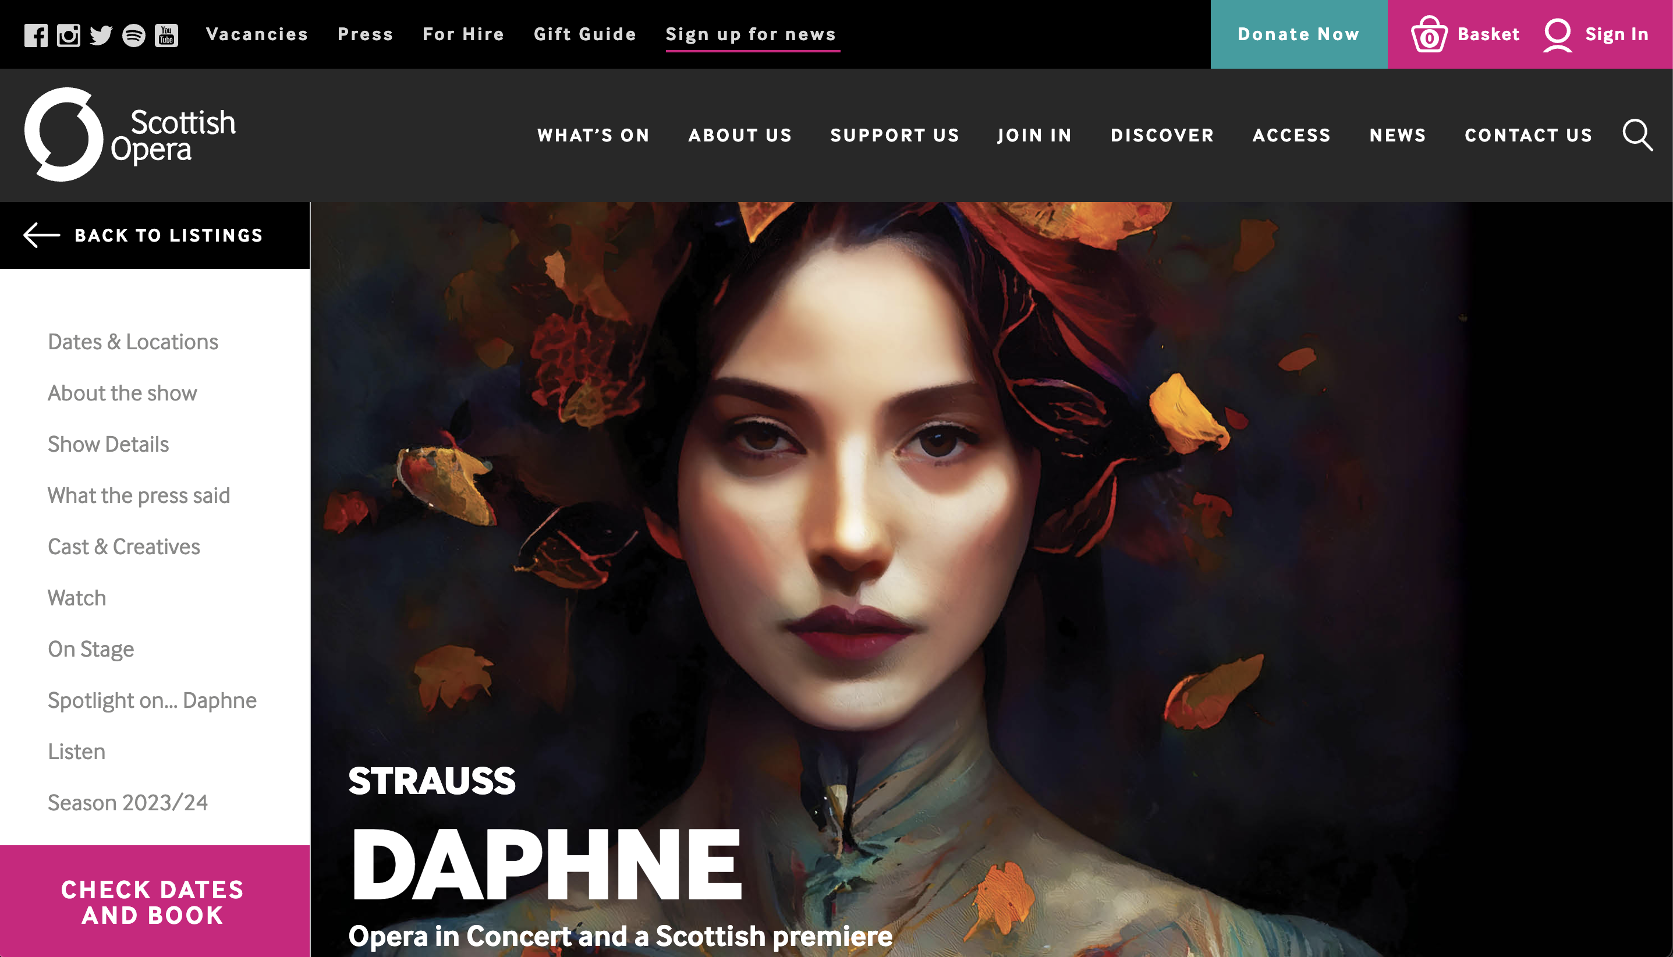Click the Sign In user icon
Screen dimensions: 1673x957
(x=1557, y=35)
